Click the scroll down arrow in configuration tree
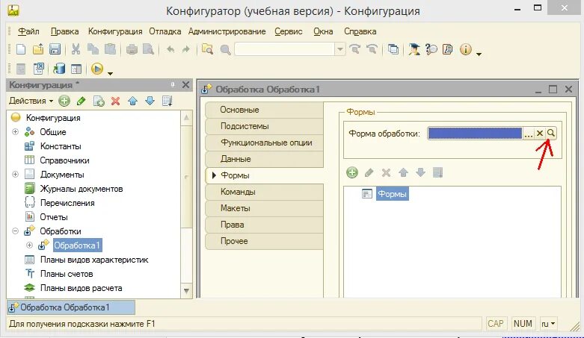Screen dimensions: 584x338 point(186,290)
